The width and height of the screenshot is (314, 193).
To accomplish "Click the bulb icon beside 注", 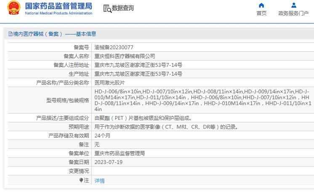I will [x=81, y=180].
